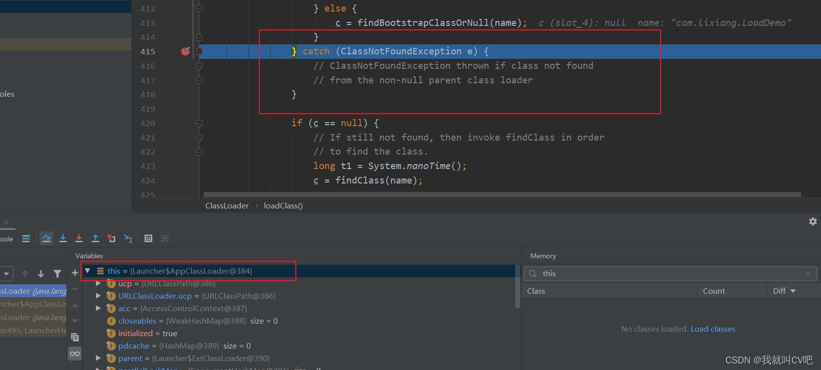
Task: Click the editor horizontal scrollbar
Action: 502,194
